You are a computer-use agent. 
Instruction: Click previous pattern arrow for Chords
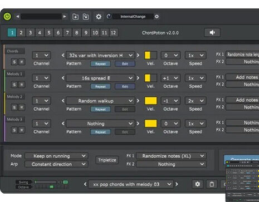point(63,55)
